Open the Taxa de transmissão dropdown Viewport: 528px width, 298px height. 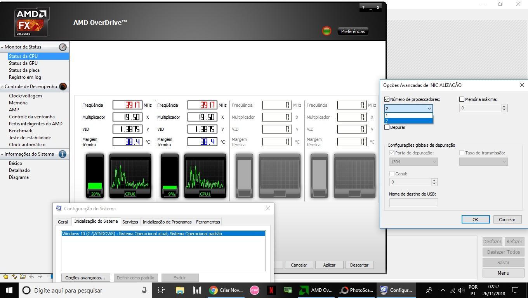point(483,161)
